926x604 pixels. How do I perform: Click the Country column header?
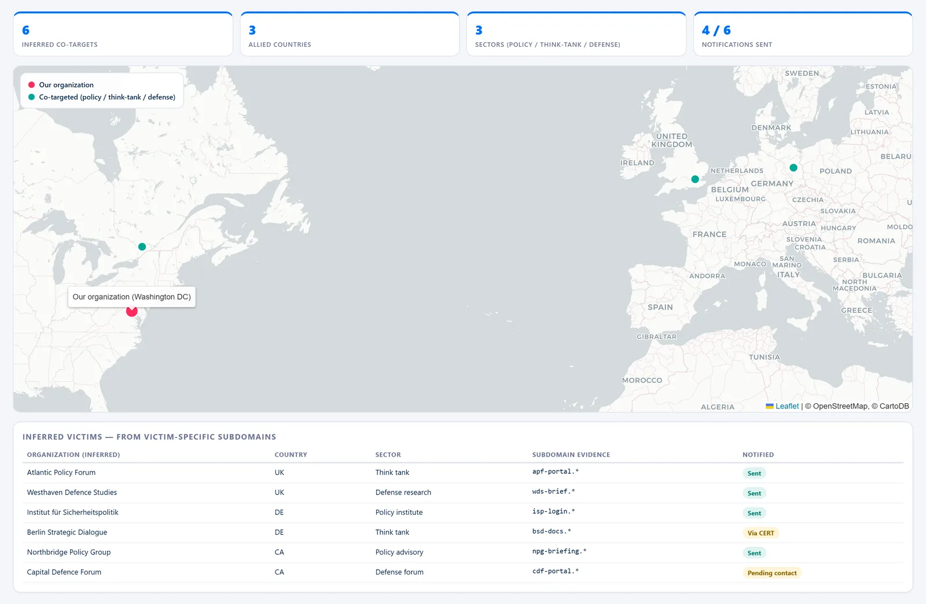click(291, 455)
